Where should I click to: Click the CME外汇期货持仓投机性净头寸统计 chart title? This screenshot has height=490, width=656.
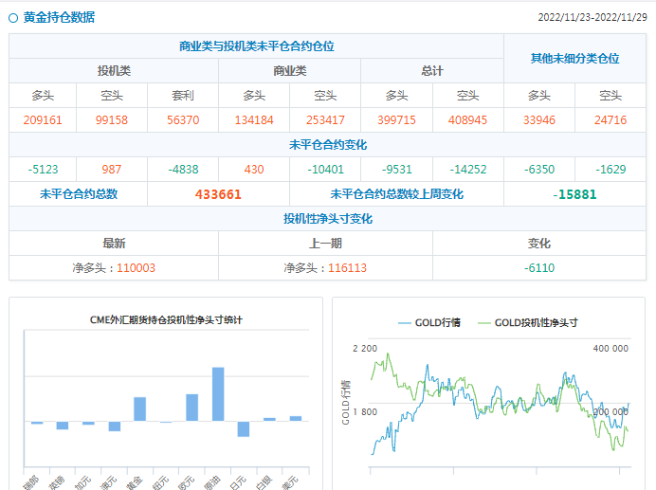[x=166, y=319]
